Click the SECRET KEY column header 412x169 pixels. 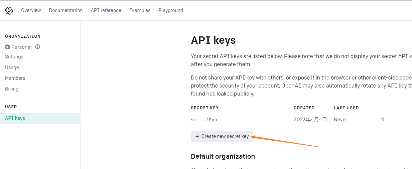[x=204, y=108]
